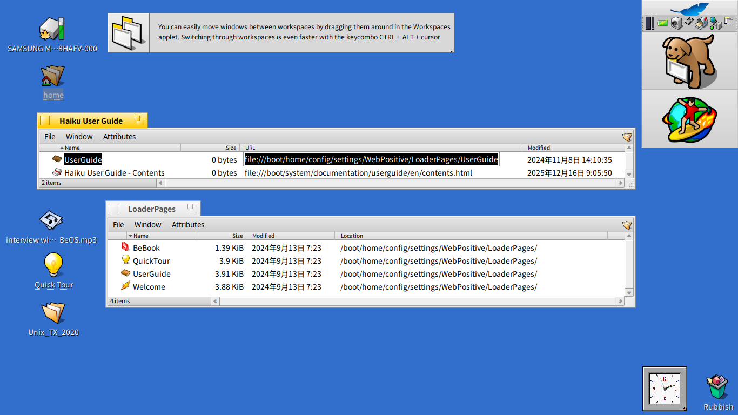The image size is (738, 415).
Task: Open volume control from the speaker tray icon
Action: [676, 23]
